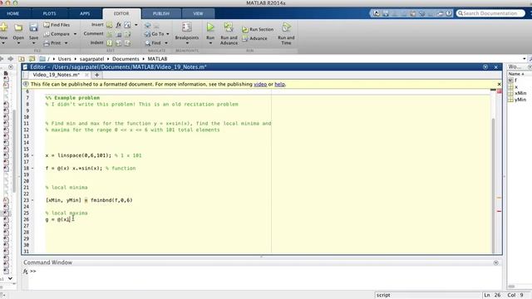Viewport: 532px width, 299px height.
Task: Click red error marker in editor message bar
Action: pyautogui.click(x=499, y=211)
